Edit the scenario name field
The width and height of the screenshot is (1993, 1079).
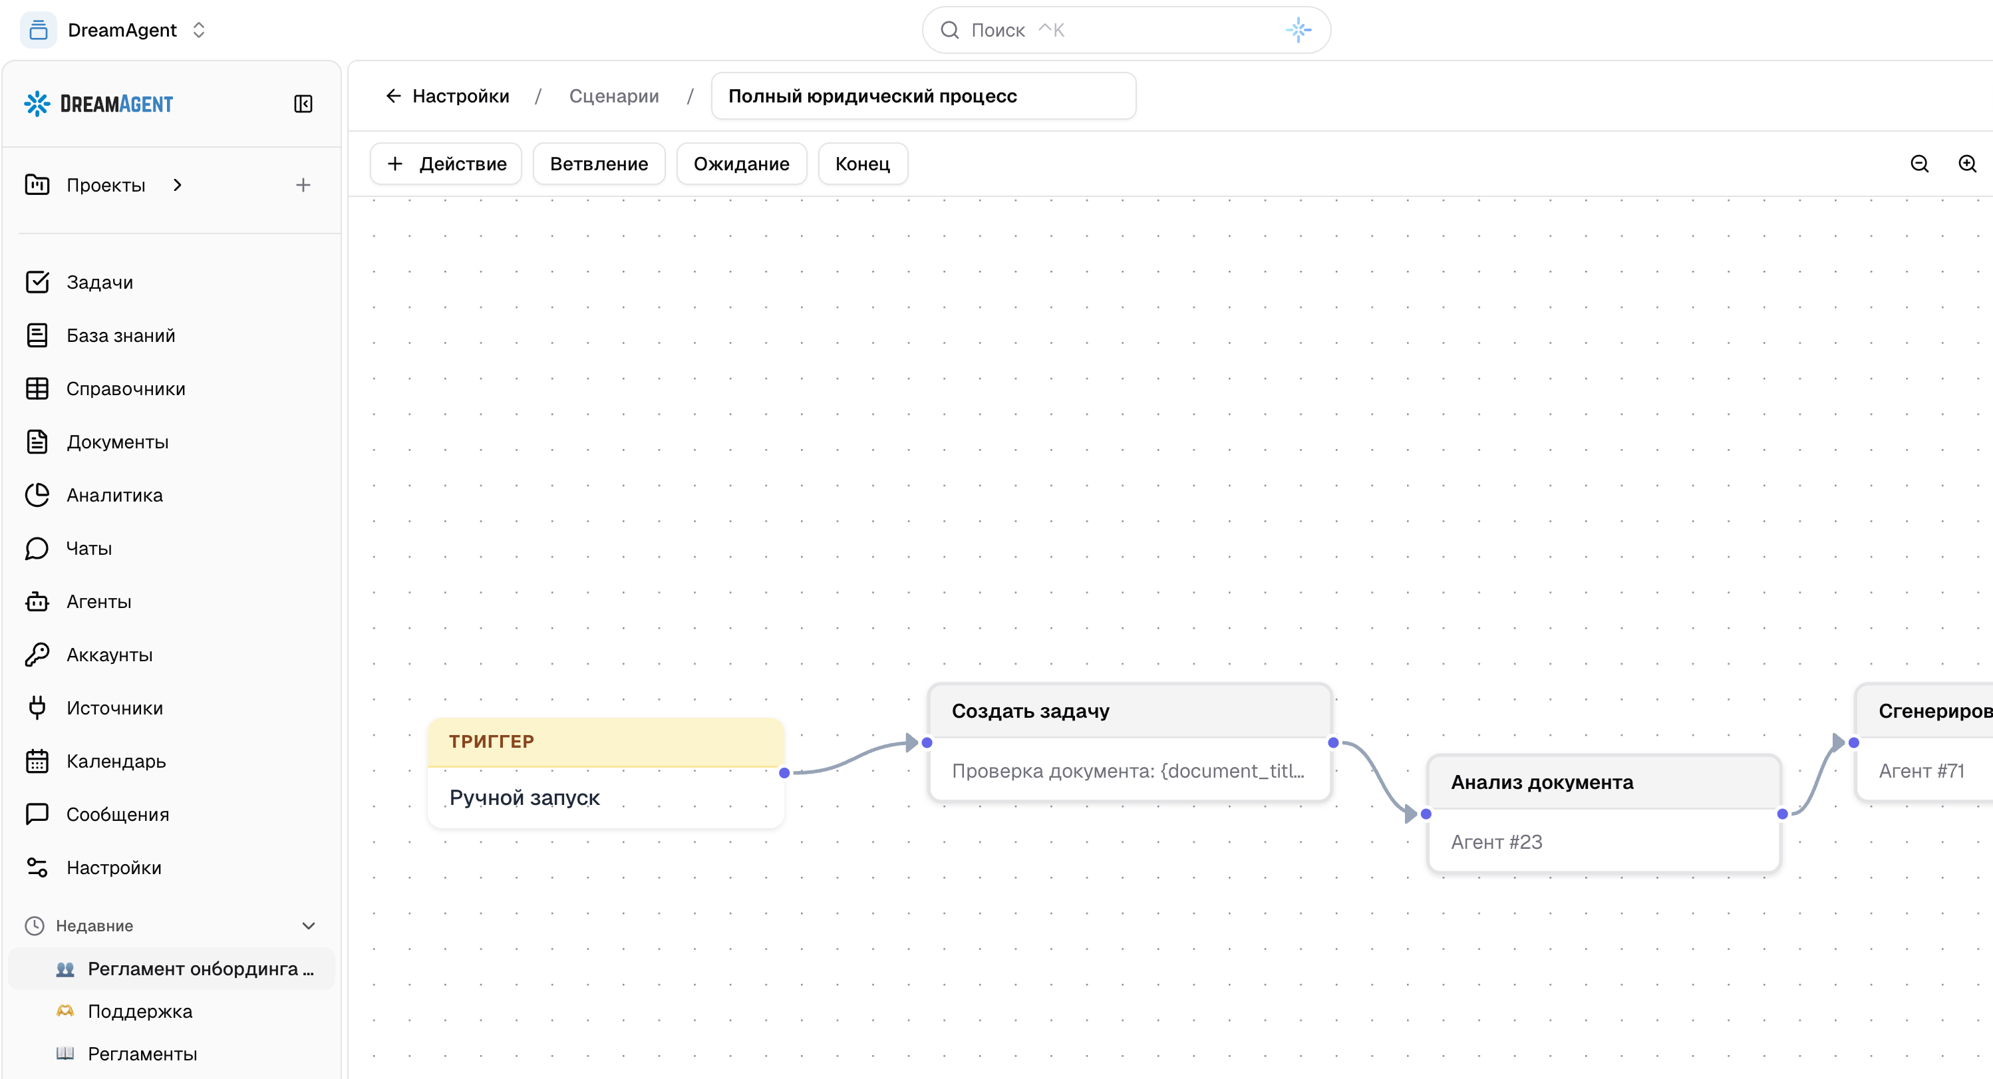pyautogui.click(x=924, y=96)
